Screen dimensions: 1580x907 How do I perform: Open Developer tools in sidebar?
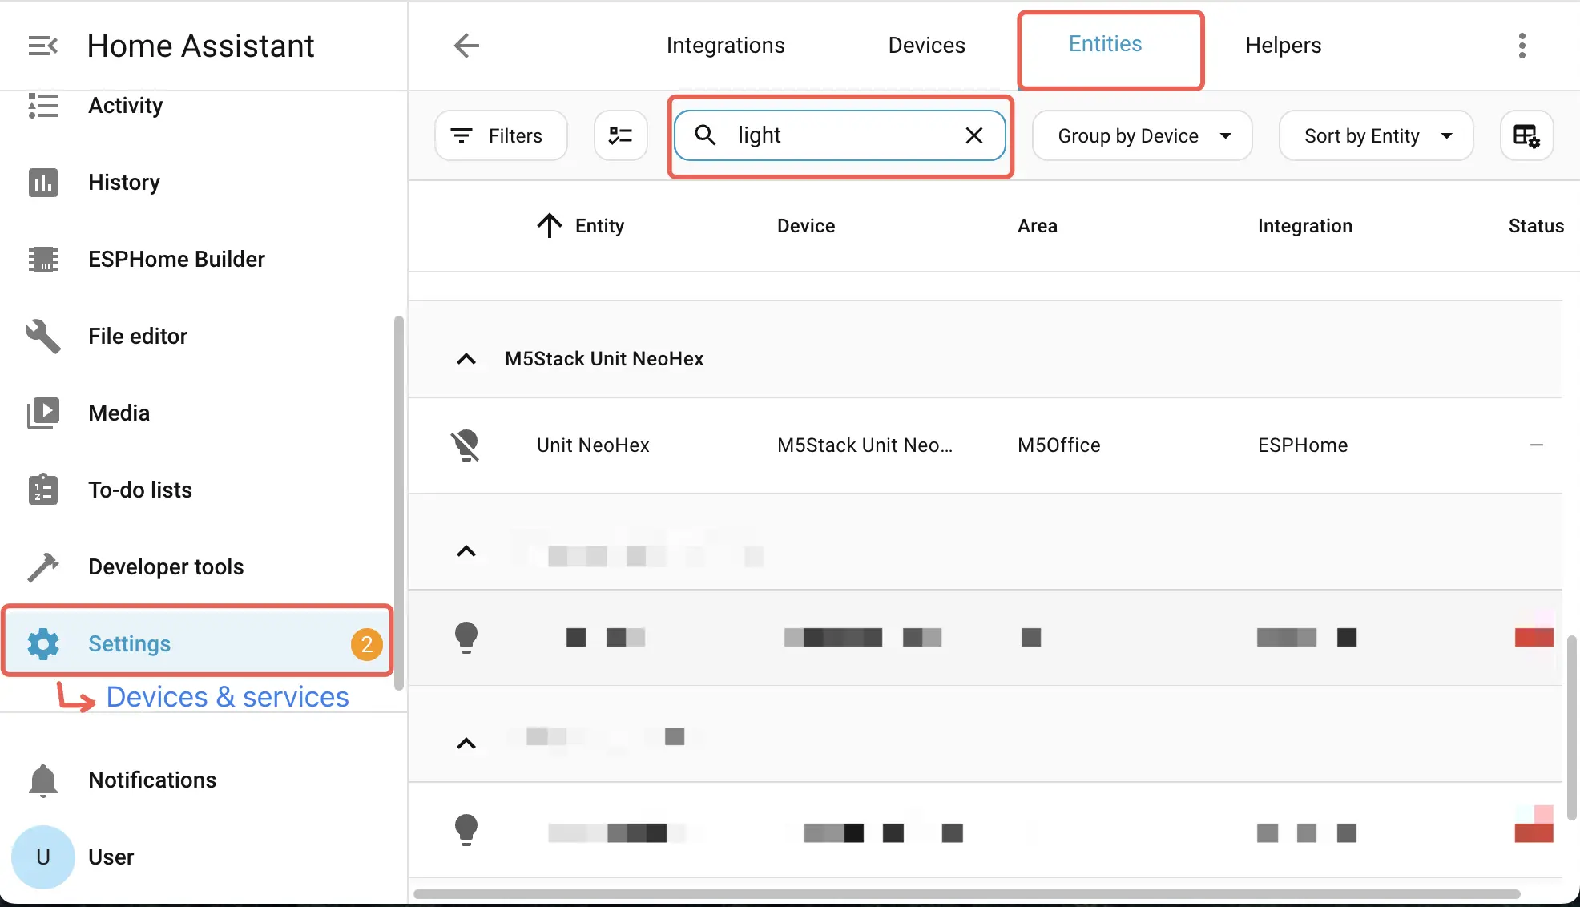coord(166,567)
